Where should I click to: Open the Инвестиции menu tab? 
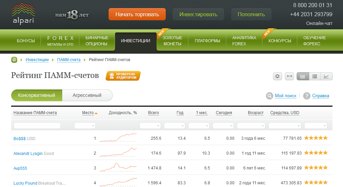pos(136,41)
